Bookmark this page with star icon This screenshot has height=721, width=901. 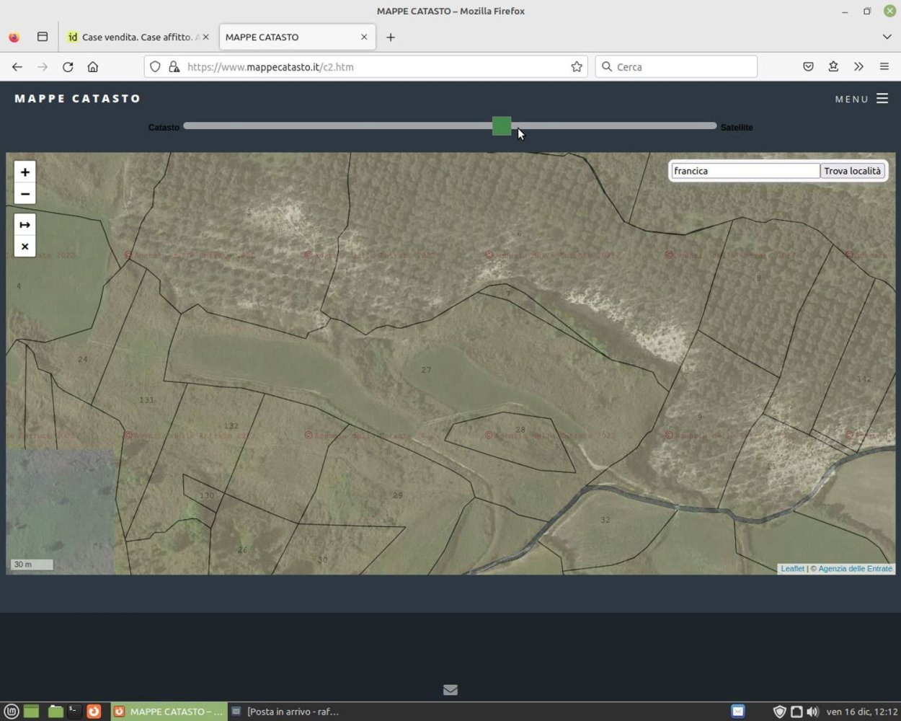[577, 67]
